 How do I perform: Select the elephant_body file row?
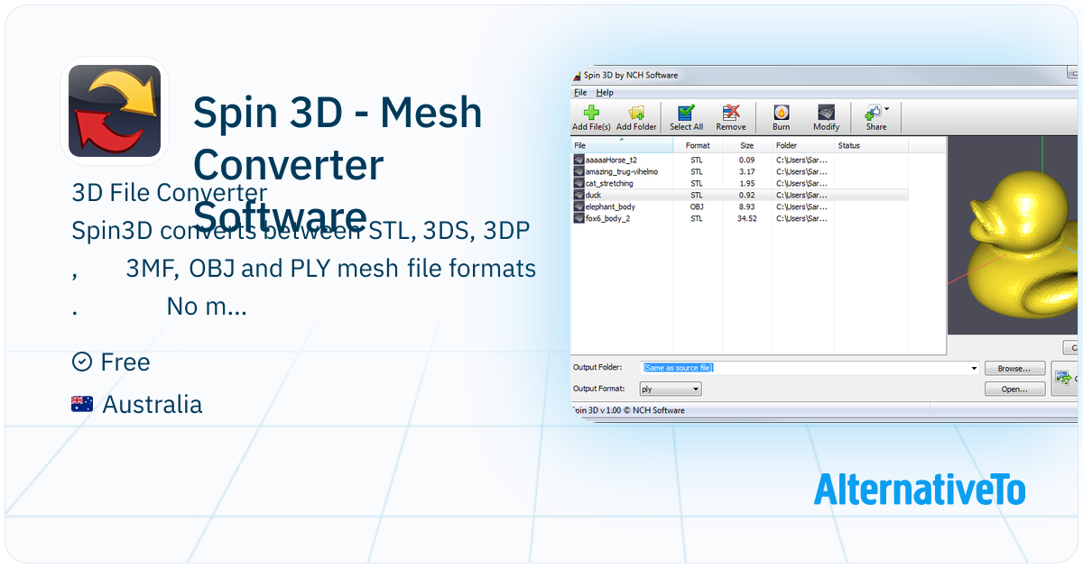tap(740, 206)
